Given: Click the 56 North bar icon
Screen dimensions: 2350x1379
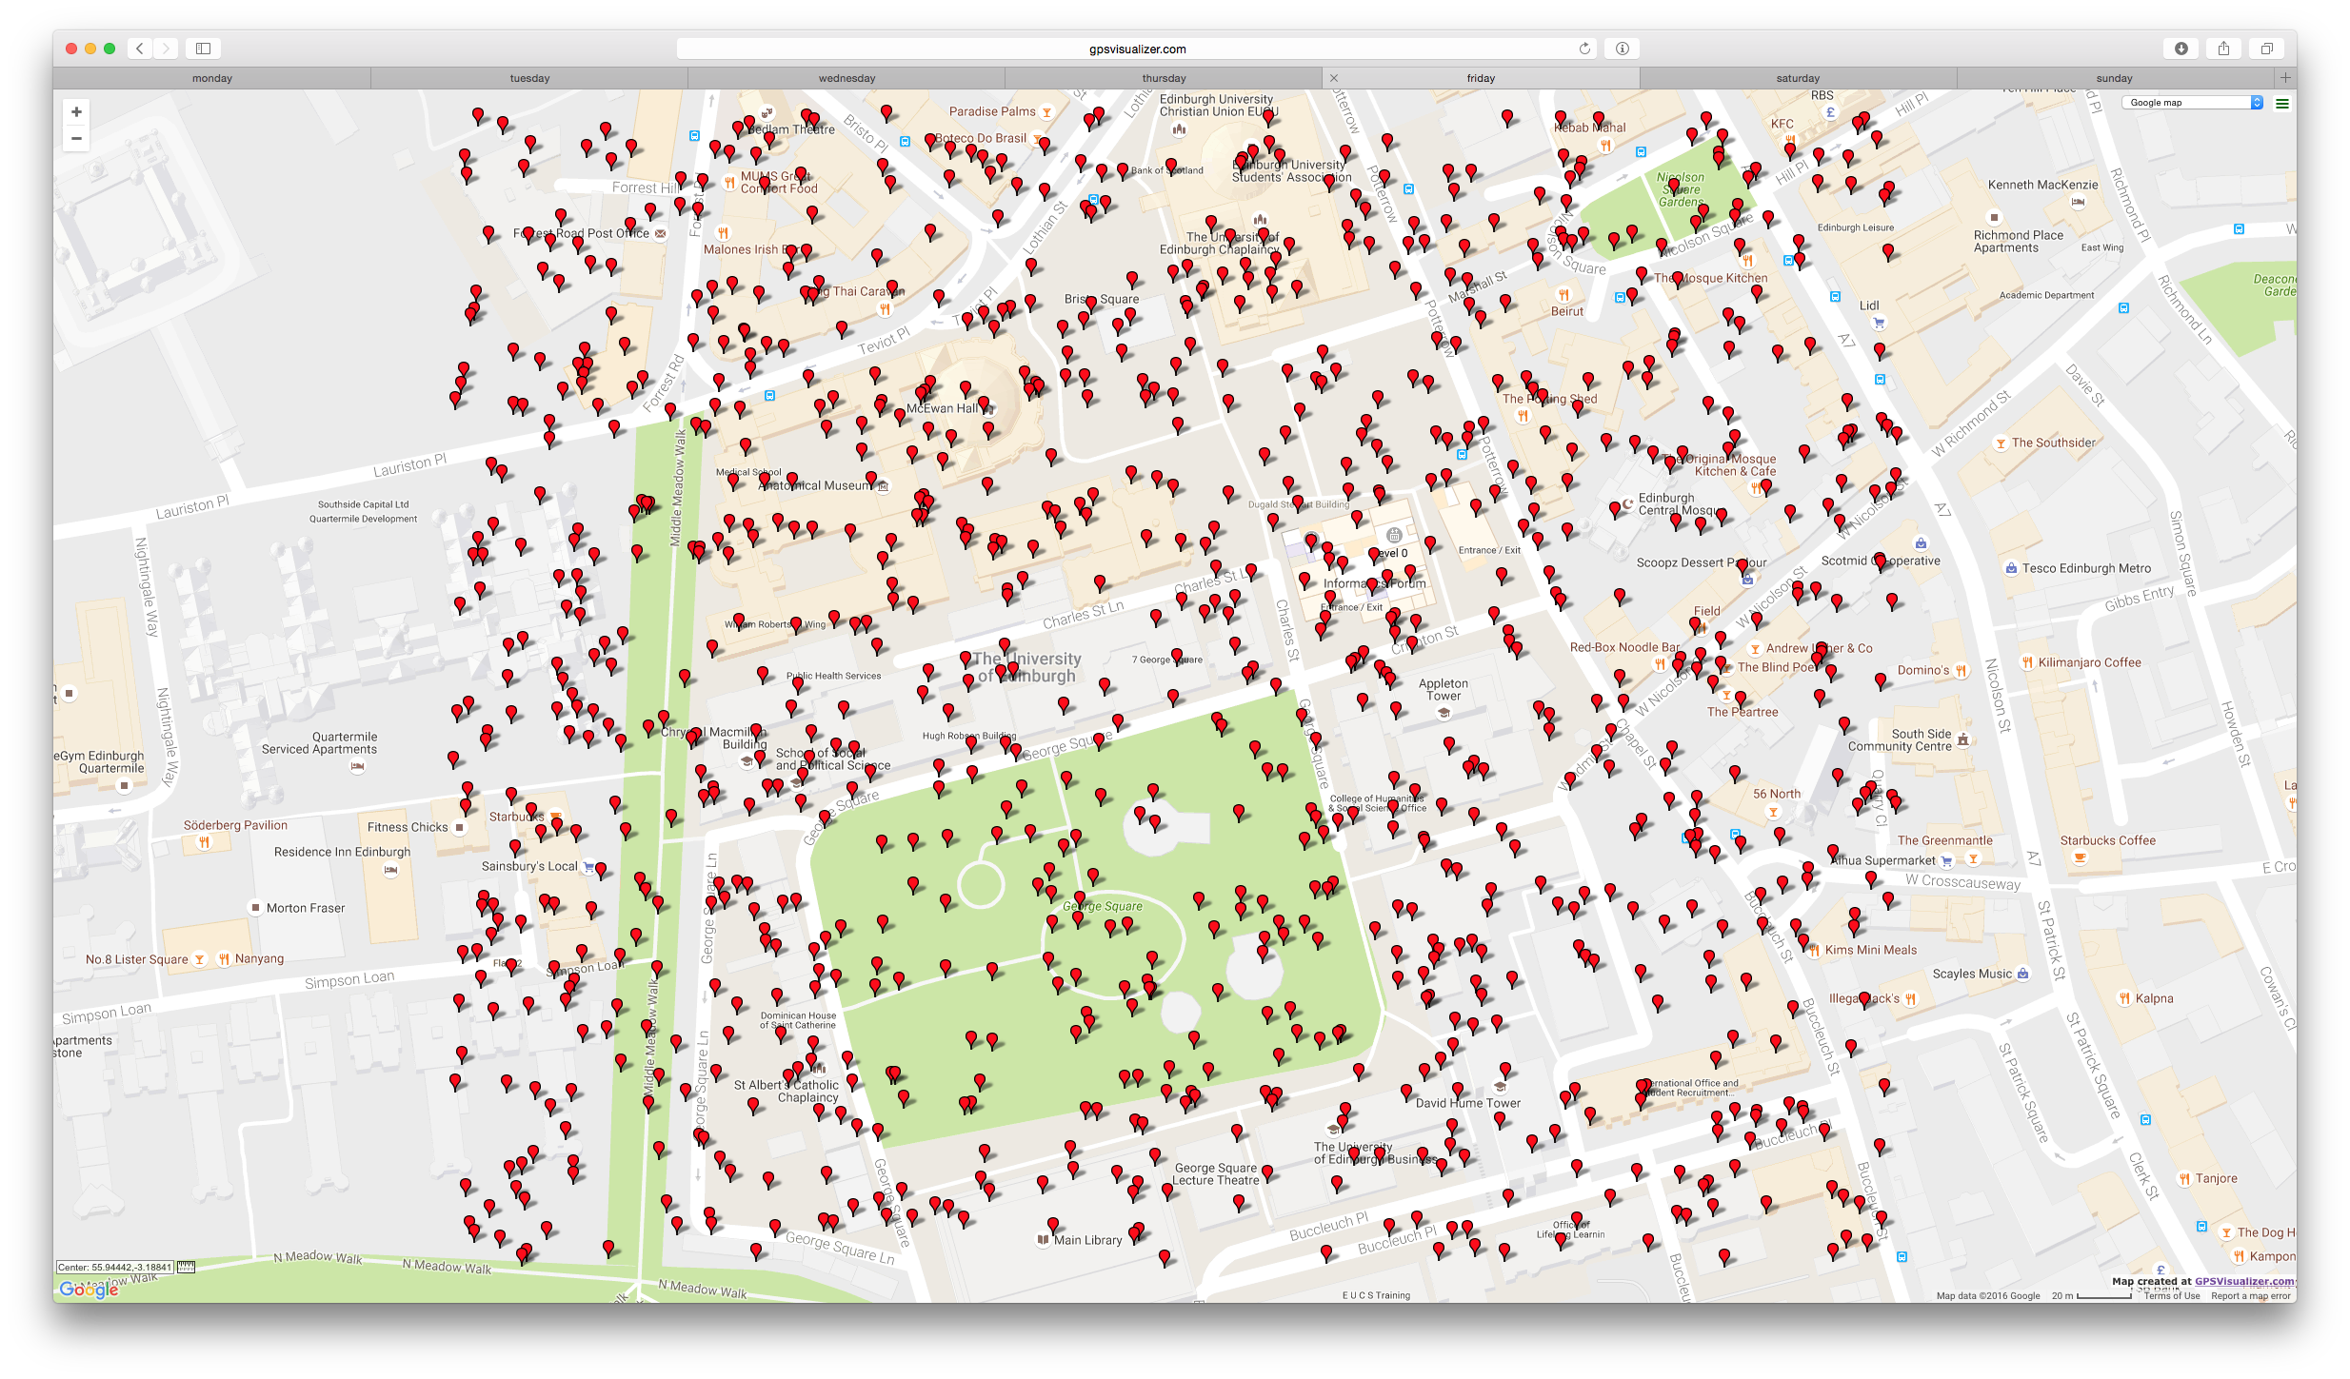Looking at the screenshot, I should click(1773, 812).
